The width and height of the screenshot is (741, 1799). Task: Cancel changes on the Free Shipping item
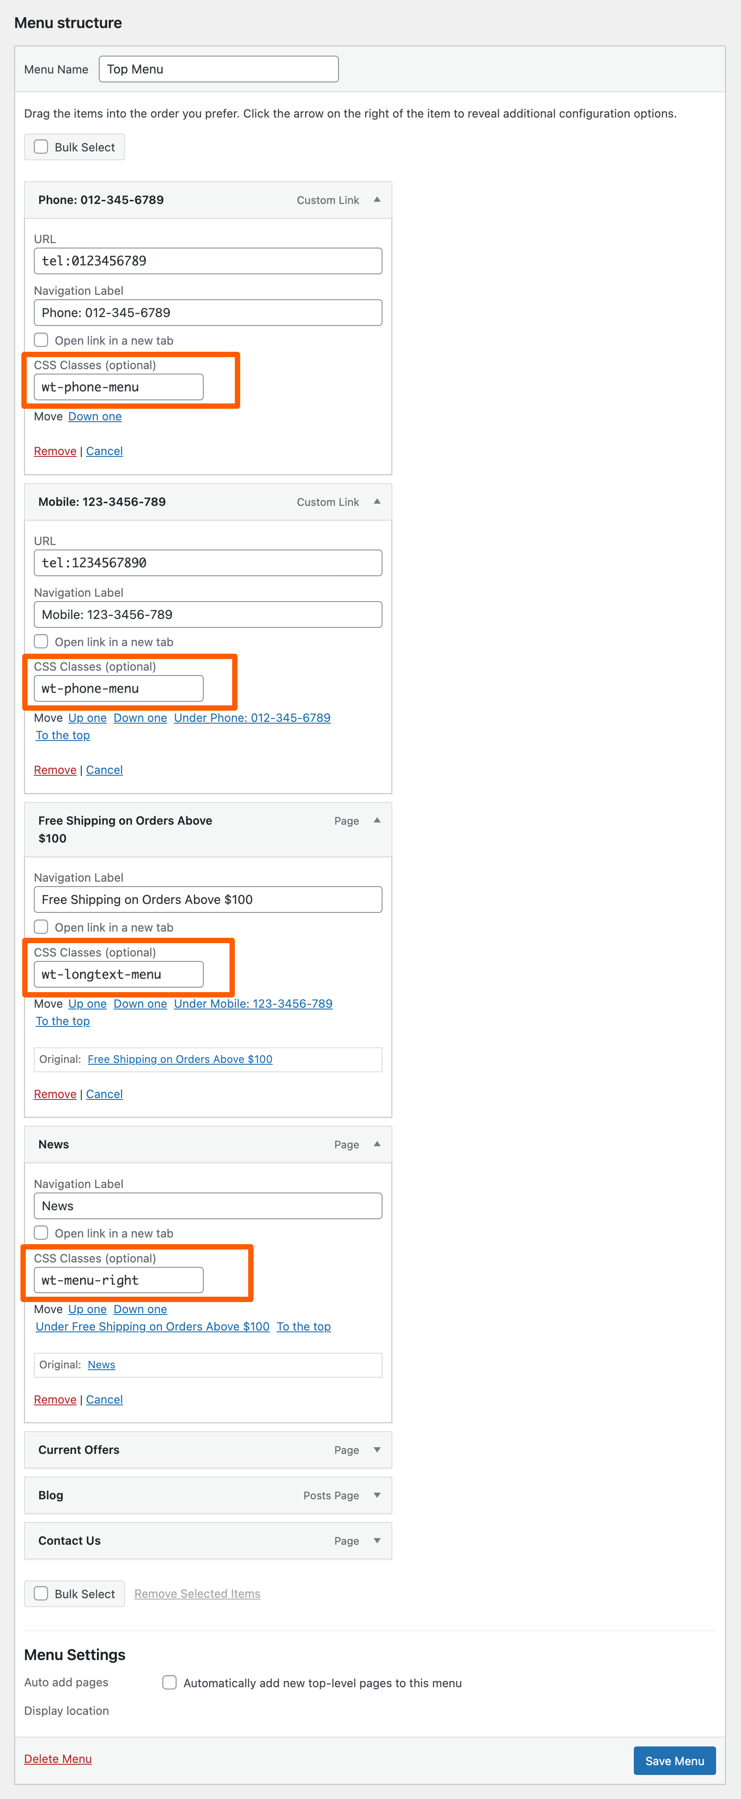105,1094
